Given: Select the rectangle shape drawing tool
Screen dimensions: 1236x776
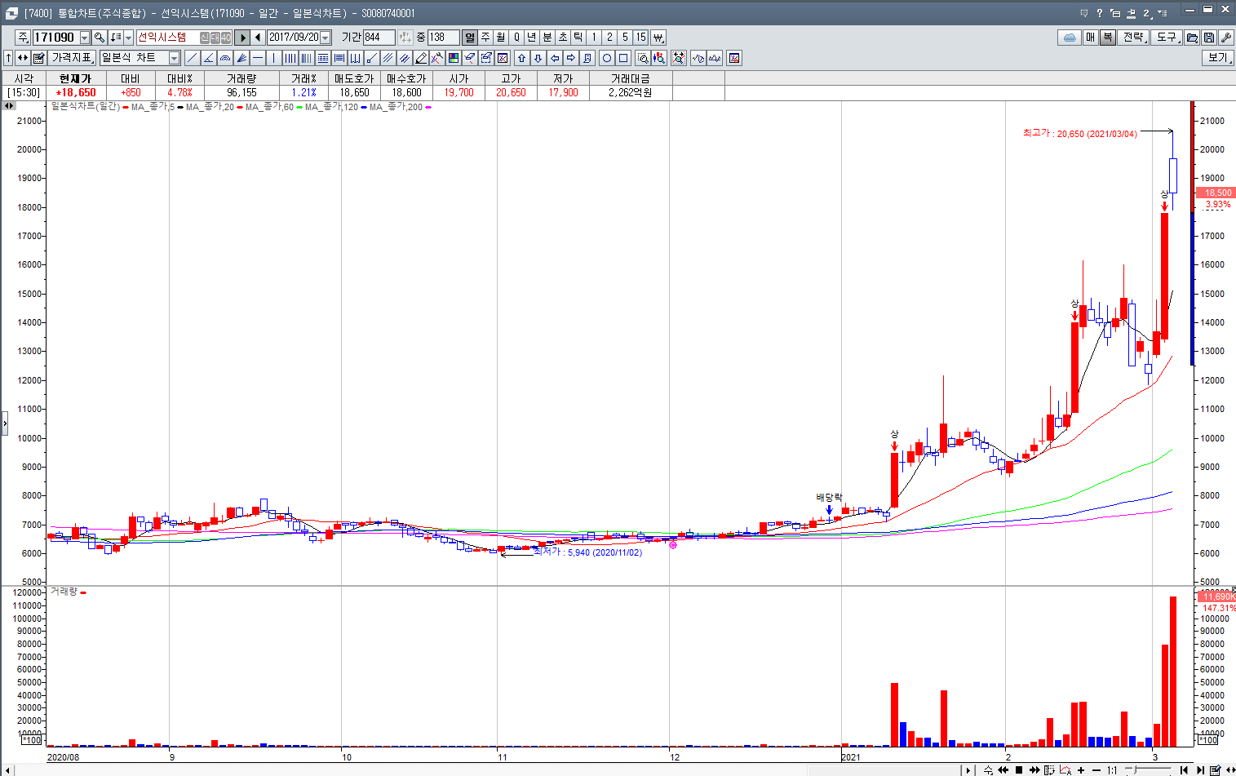Looking at the screenshot, I should coord(623,58).
